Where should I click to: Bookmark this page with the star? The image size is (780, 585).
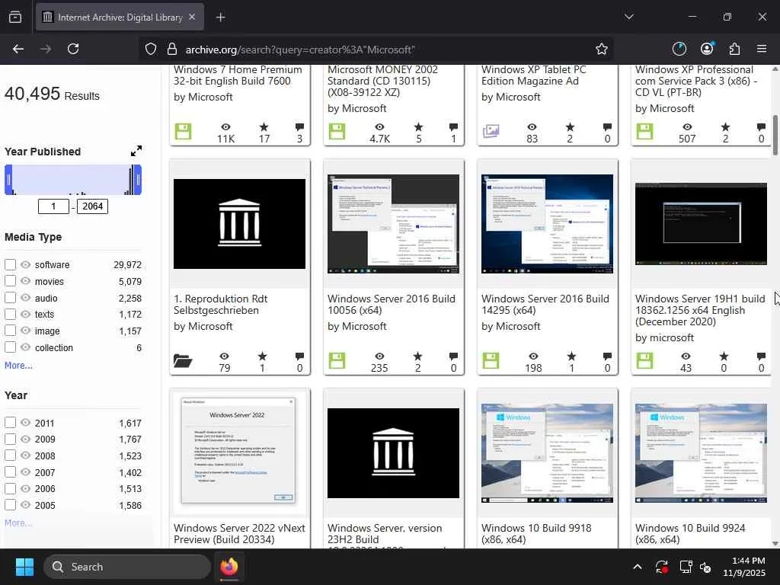602,49
